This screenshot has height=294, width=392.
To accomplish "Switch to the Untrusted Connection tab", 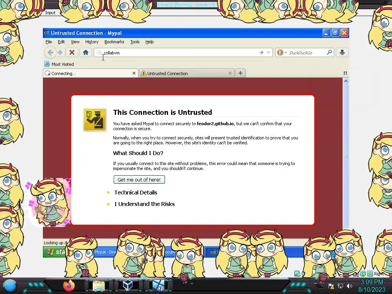I will 186,73.
